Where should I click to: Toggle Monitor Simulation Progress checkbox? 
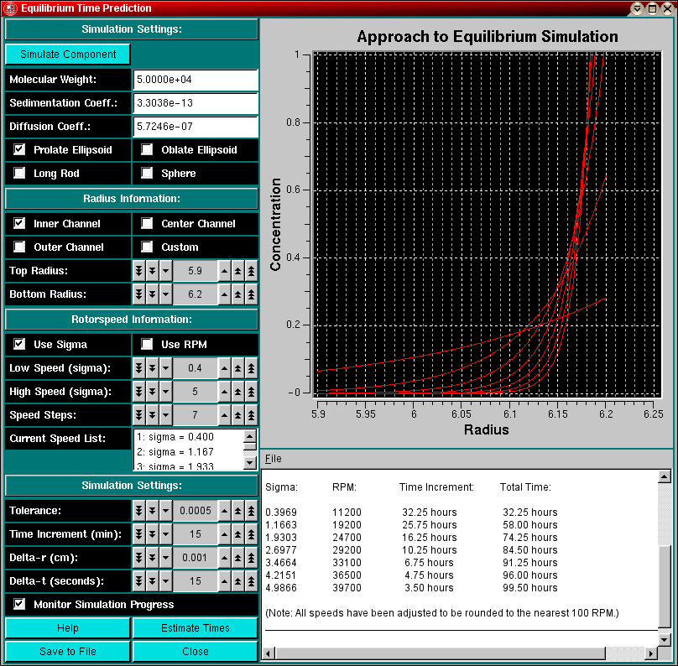pyautogui.click(x=19, y=605)
